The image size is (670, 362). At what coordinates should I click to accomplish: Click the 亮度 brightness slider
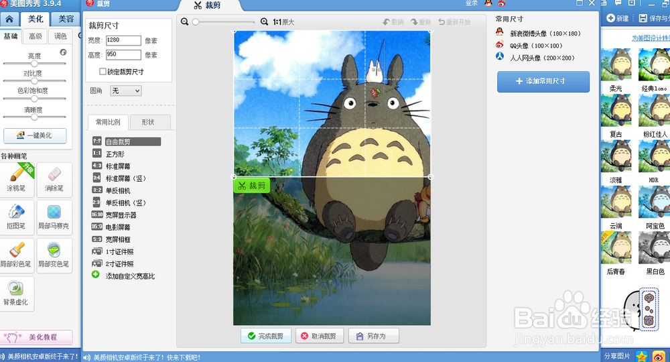pyautogui.click(x=35, y=64)
